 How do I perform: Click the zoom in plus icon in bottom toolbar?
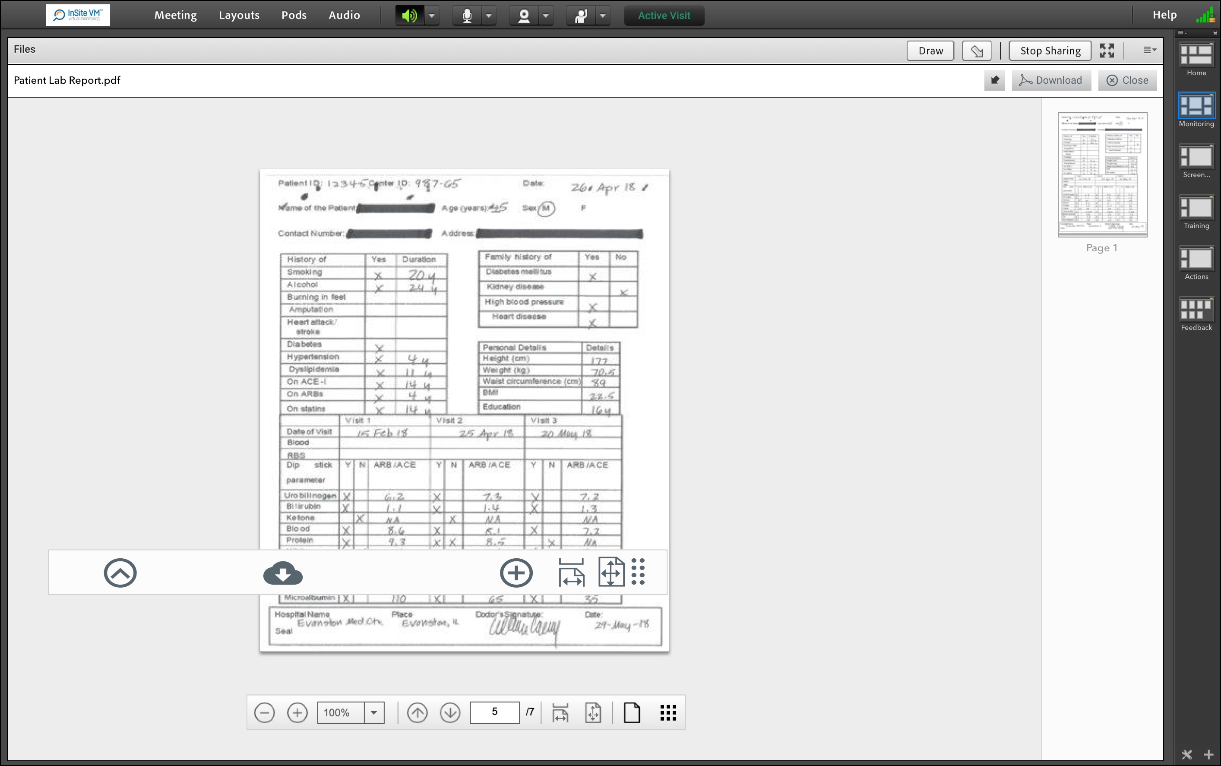297,713
